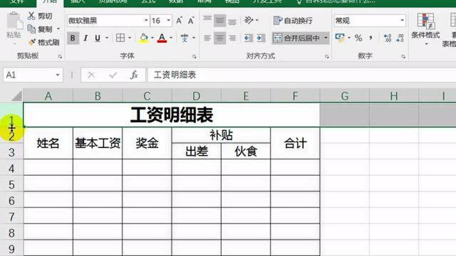Apply the yellow fill color bucket
Screen dimensions: 456x256
coord(144,38)
